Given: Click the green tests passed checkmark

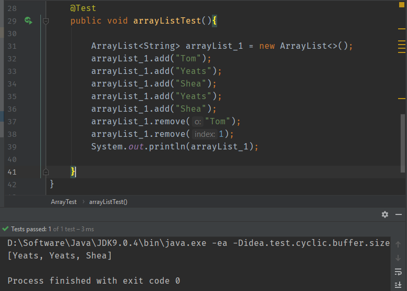Looking at the screenshot, I should pyautogui.click(x=5, y=229).
